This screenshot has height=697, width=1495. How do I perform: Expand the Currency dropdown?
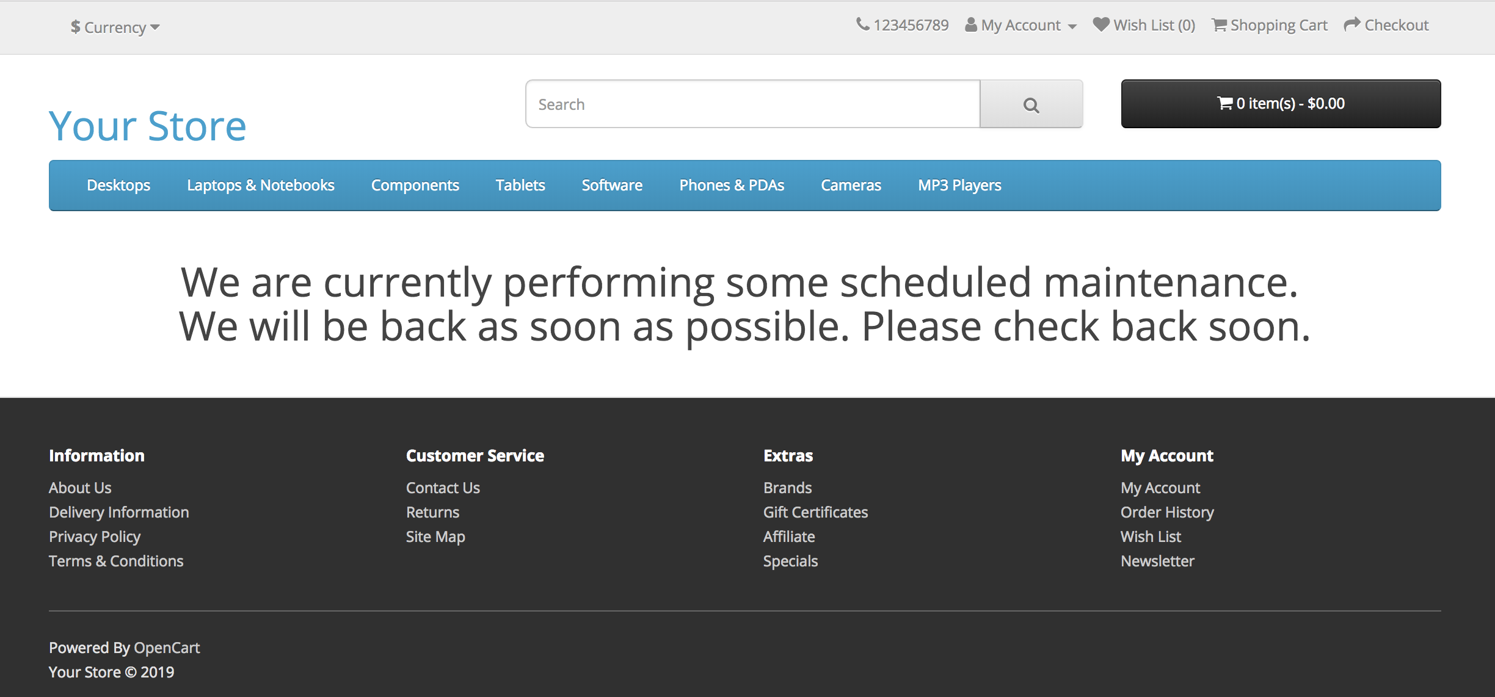114,26
